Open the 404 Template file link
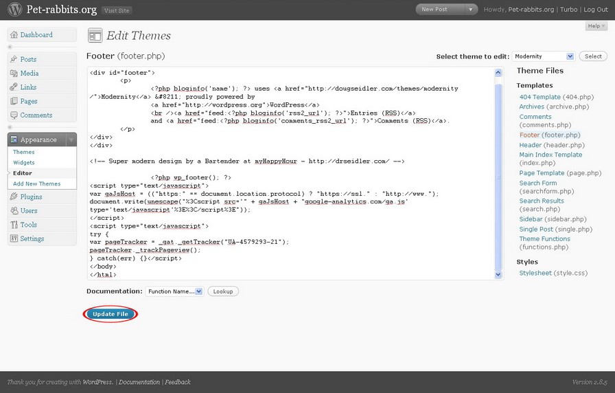 [x=539, y=97]
